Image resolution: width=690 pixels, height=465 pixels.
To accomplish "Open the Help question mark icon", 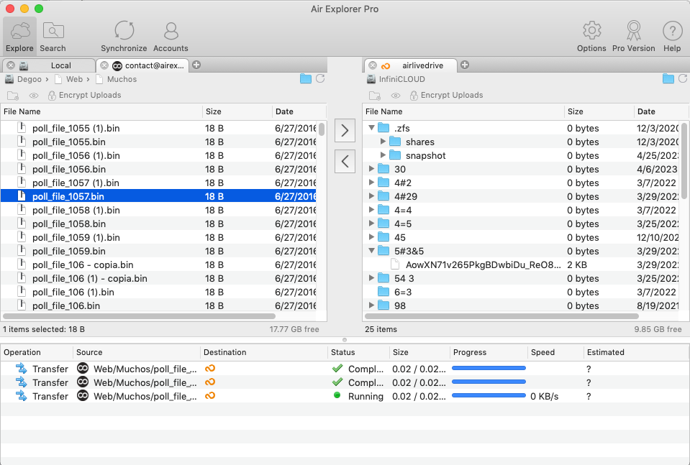I will pyautogui.click(x=672, y=37).
